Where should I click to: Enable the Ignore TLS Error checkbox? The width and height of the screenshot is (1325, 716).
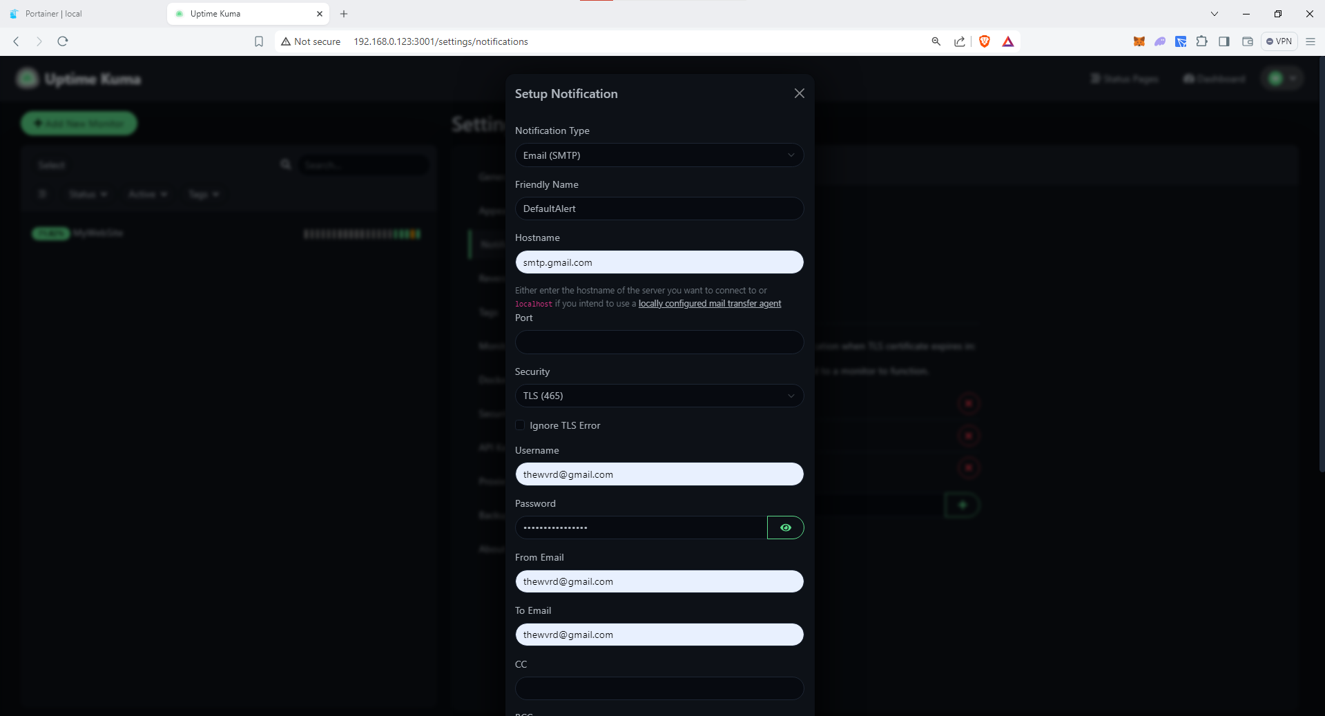tap(520, 425)
